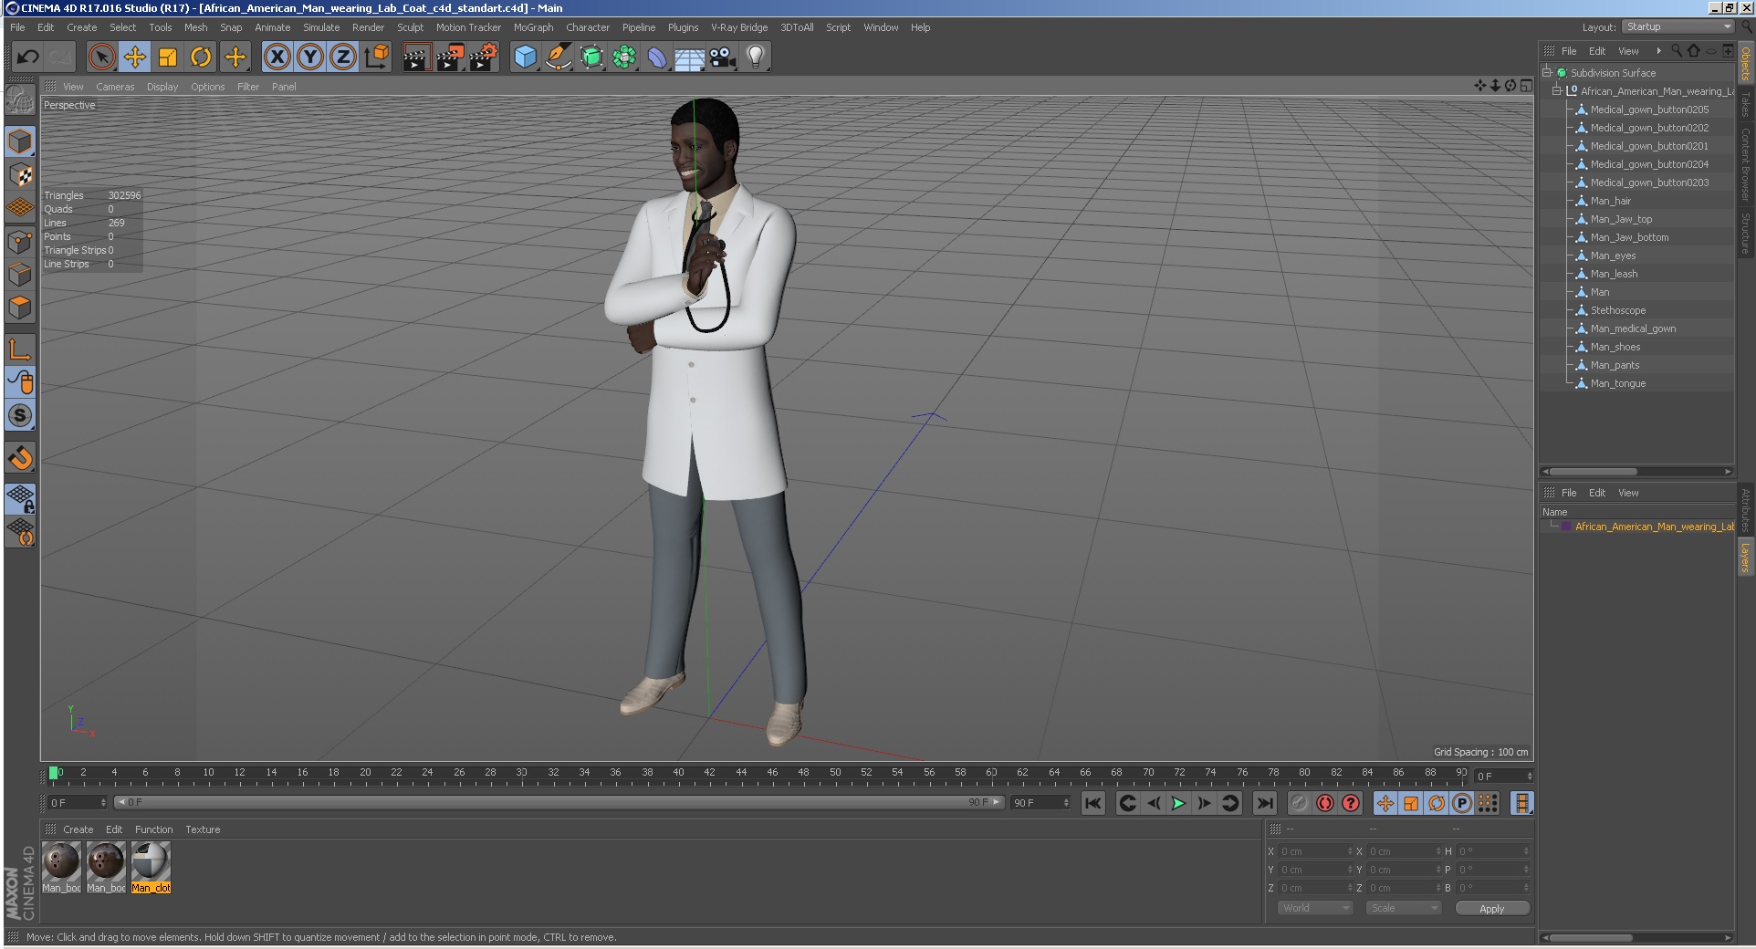Open Edit Render Settings icon
This screenshot has width=1756, height=949.
coord(483,57)
